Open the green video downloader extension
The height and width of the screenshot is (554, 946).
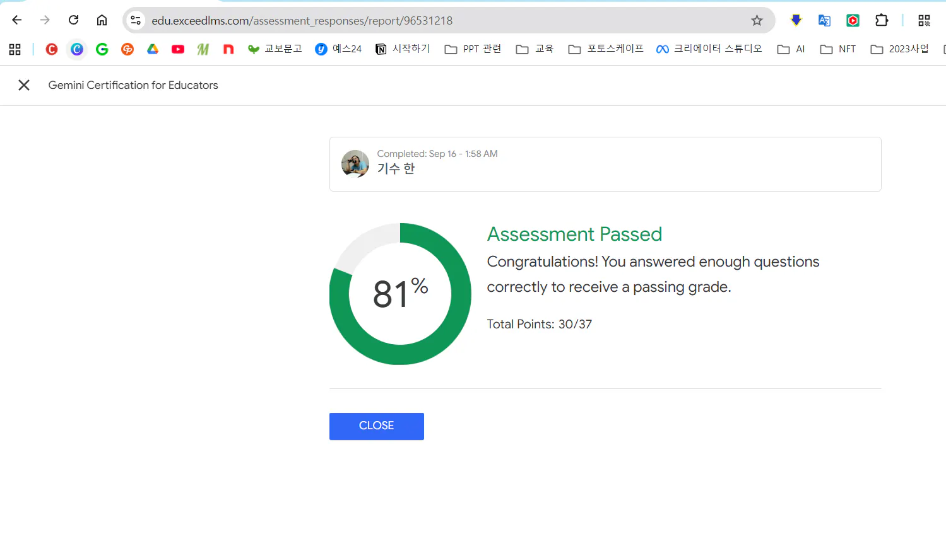pyautogui.click(x=853, y=20)
